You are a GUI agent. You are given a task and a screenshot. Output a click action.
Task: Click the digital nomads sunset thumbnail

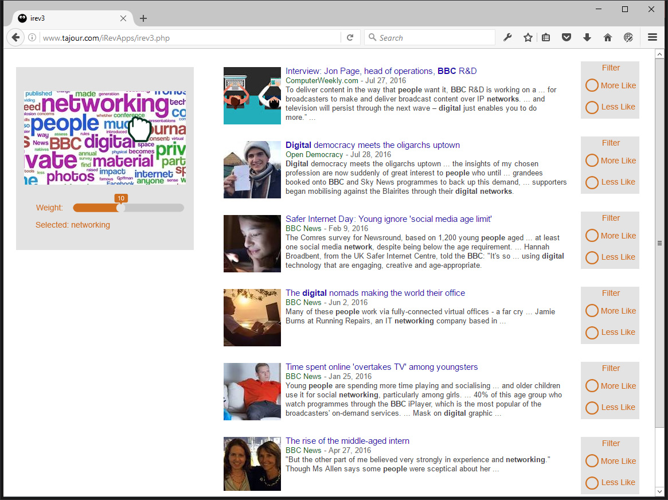tap(252, 317)
